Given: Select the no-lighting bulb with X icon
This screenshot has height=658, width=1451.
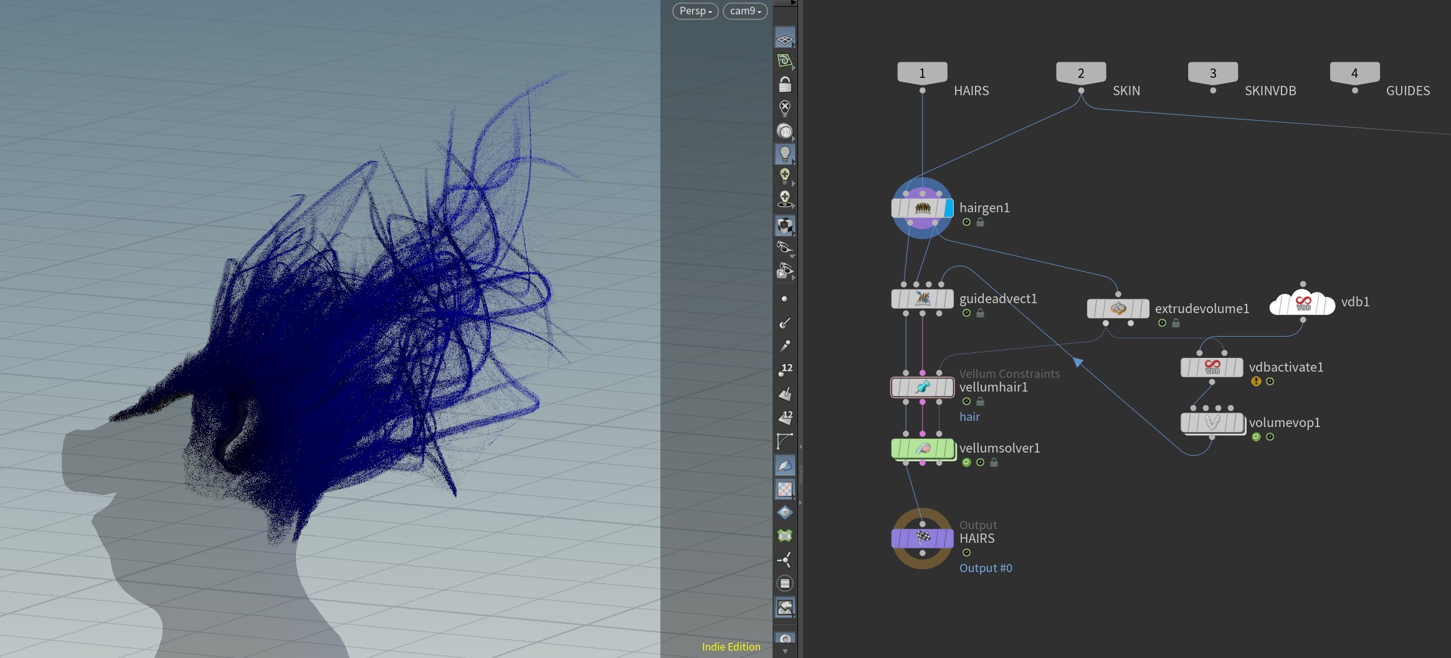Looking at the screenshot, I should 785,108.
